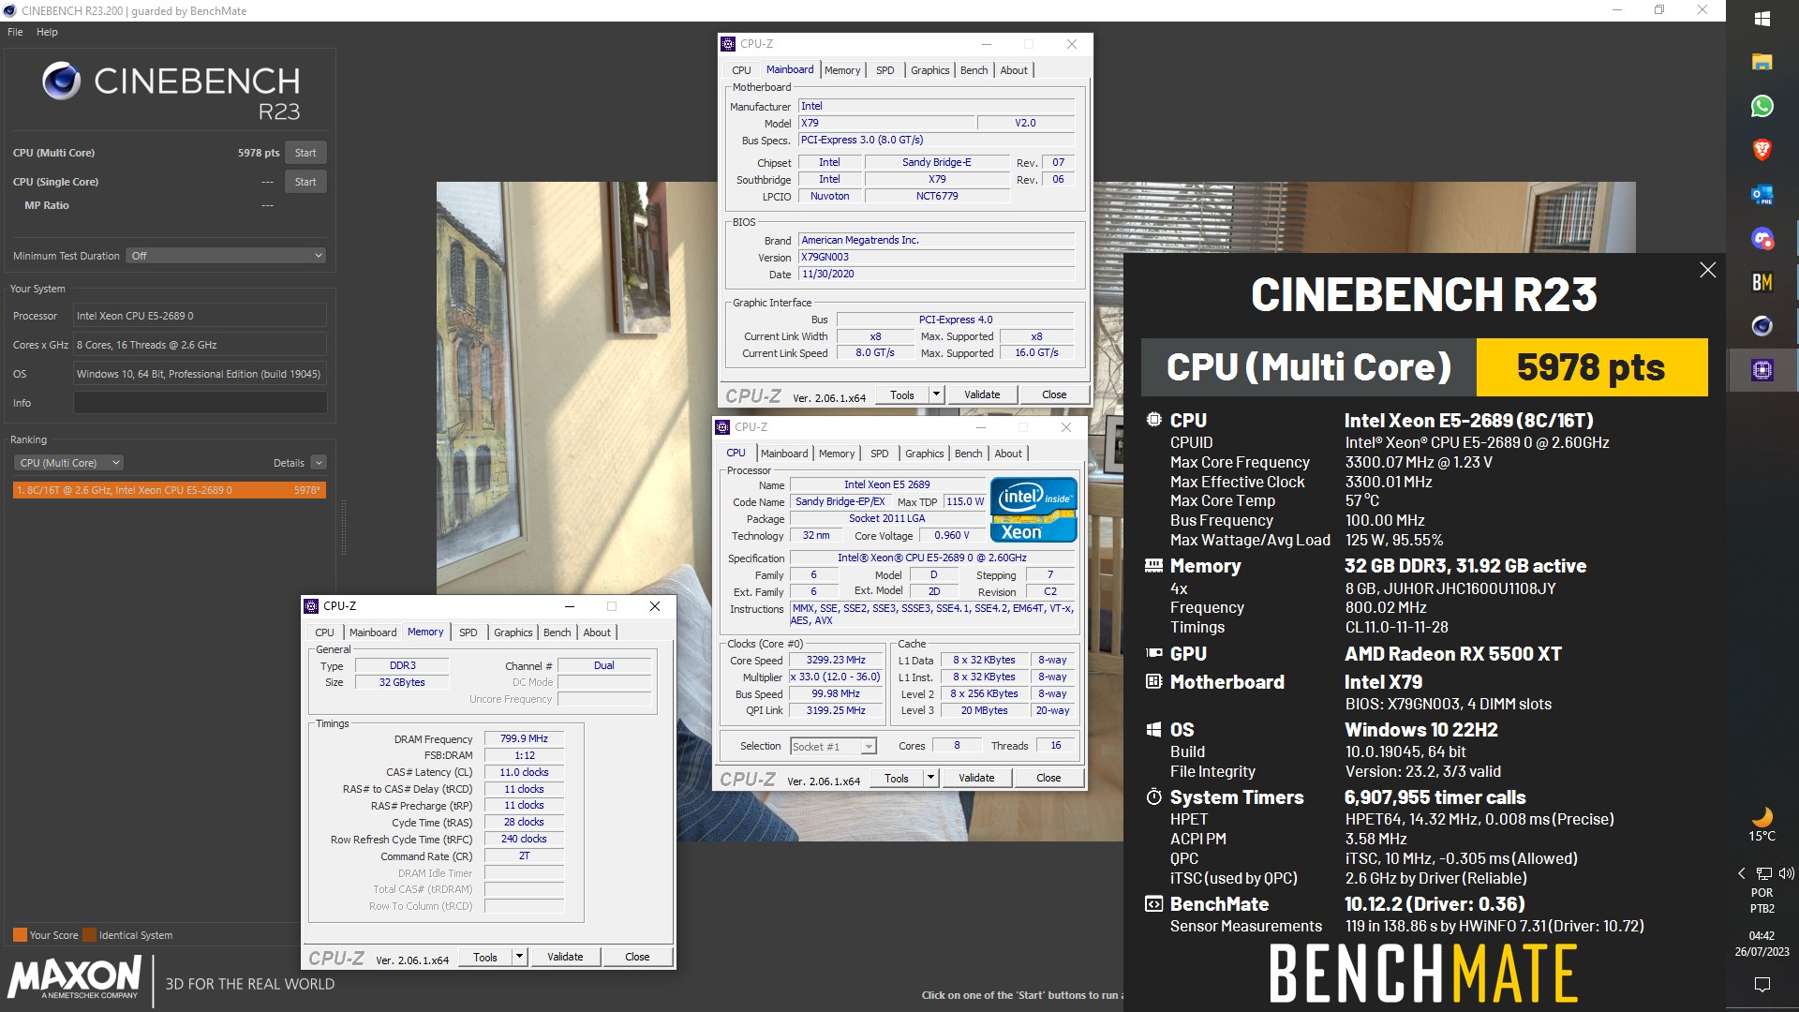Screen dimensions: 1799x1012
Task: Show hidden system tray icons
Action: pyautogui.click(x=1742, y=873)
